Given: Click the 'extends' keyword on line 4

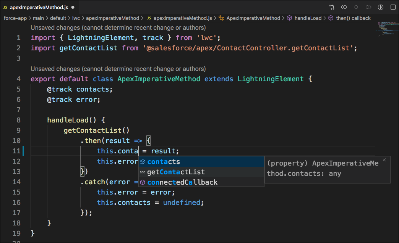Looking at the screenshot, I should pos(219,79).
